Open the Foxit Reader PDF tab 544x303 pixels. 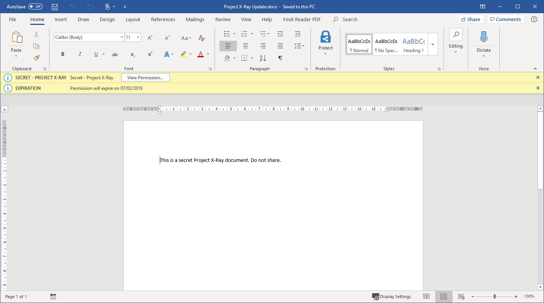(x=302, y=19)
